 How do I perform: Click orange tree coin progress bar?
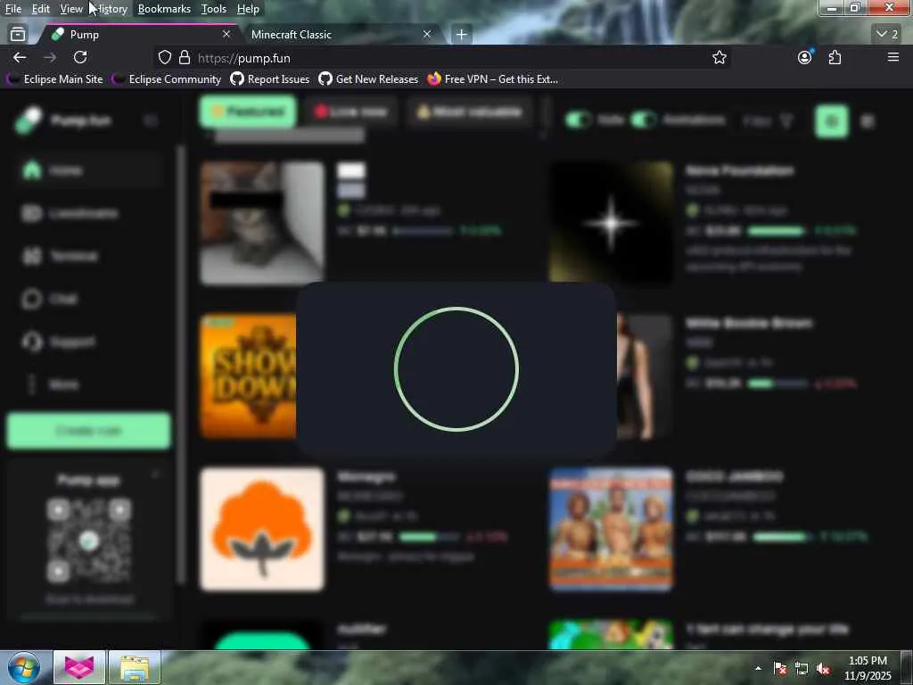coord(430,536)
